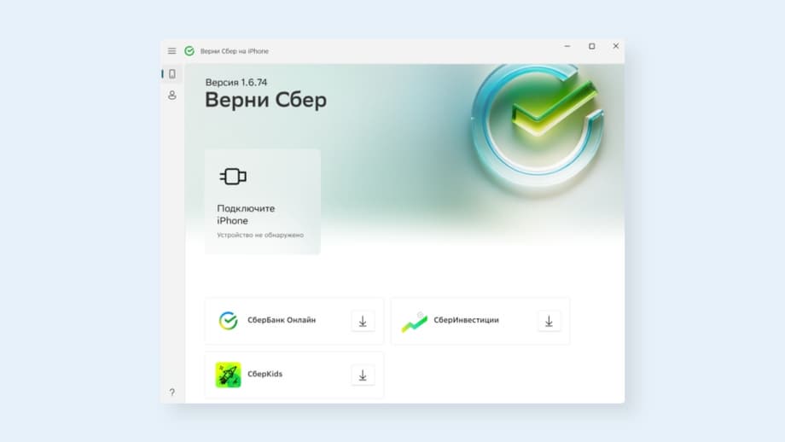Click the СберБанк Онлайн app logo
The image size is (785, 442).
(x=229, y=321)
